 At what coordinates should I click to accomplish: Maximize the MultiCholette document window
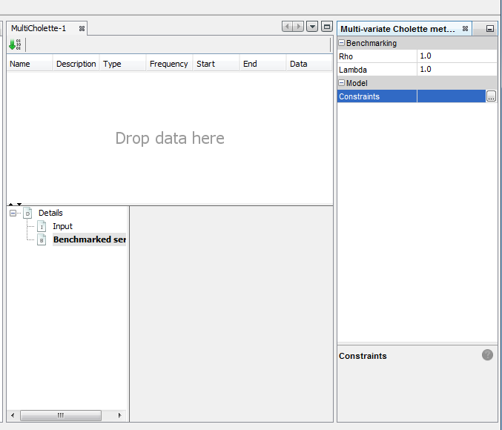326,27
